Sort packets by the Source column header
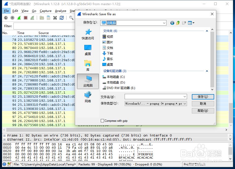The width and height of the screenshot is (235, 169). pos(57,33)
